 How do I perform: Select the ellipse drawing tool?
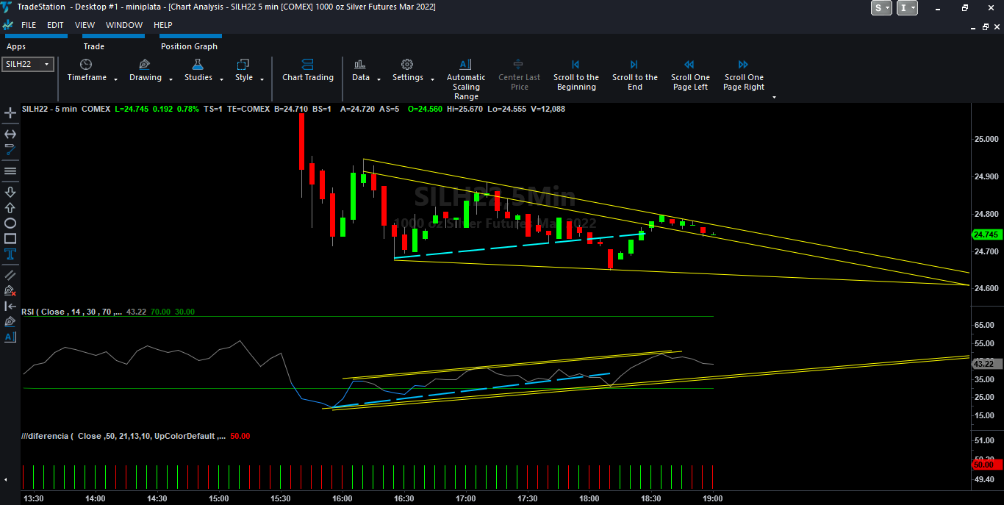(x=10, y=223)
